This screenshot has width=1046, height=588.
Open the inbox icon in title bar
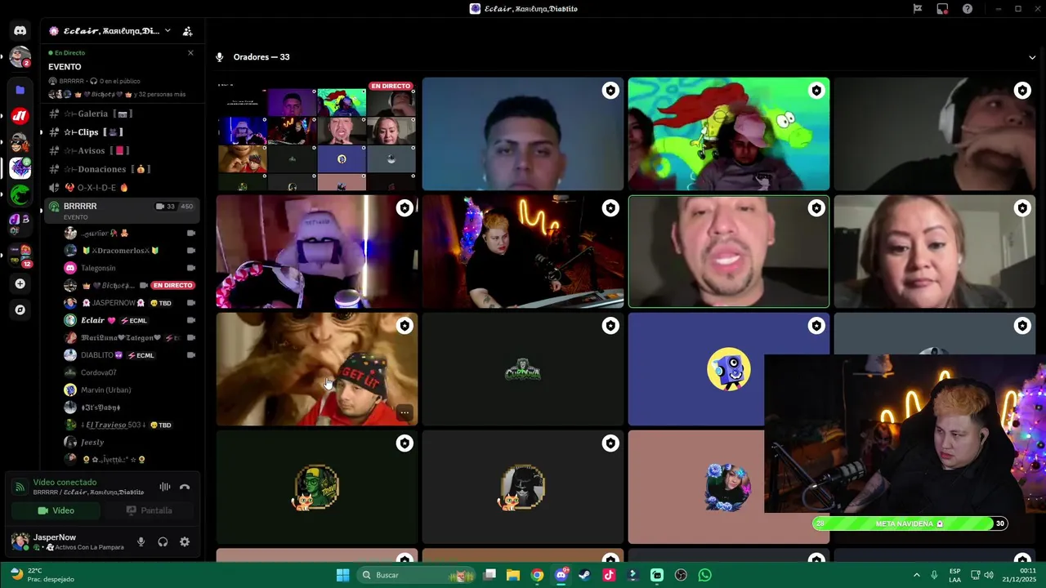pos(942,9)
